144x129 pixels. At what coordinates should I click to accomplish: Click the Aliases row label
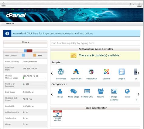coord(8,124)
